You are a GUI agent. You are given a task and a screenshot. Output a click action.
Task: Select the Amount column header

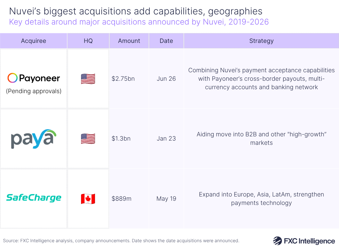(x=129, y=41)
